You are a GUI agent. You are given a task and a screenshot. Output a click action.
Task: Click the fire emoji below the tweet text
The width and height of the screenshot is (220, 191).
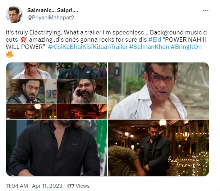click(x=10, y=55)
